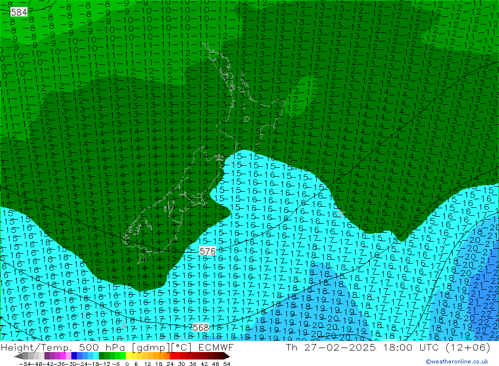Click the [°C] unit label in title

(x=182, y=348)
